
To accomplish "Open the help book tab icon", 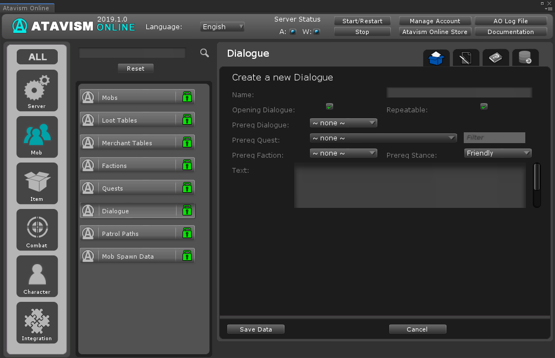I will pyautogui.click(x=495, y=58).
